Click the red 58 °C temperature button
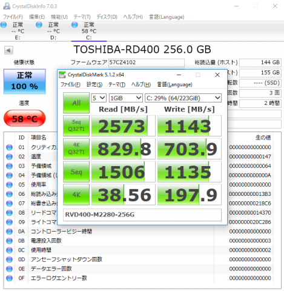The image size is (284, 291). pos(25,118)
